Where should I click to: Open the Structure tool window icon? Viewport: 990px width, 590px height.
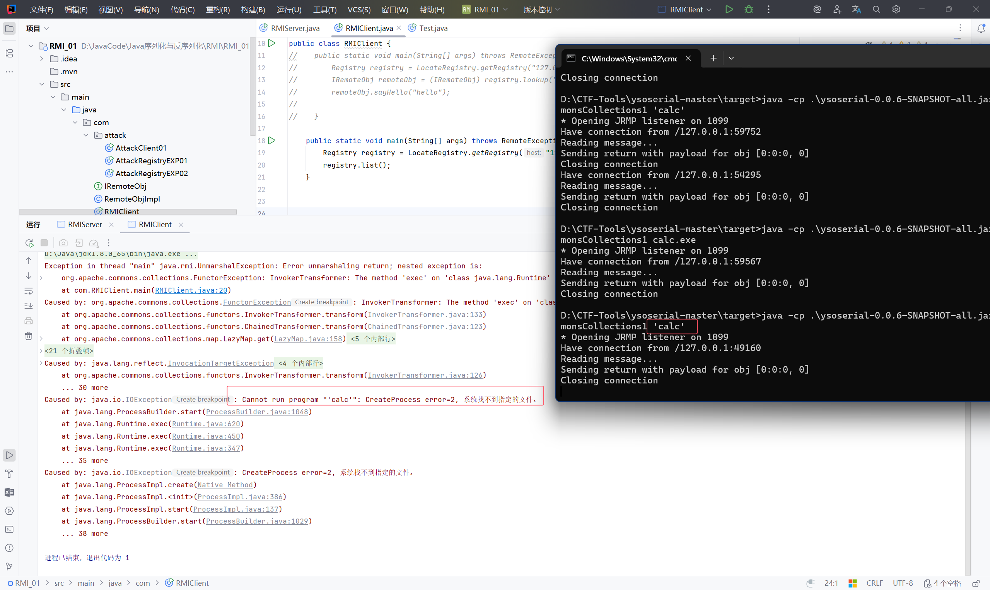(x=9, y=53)
